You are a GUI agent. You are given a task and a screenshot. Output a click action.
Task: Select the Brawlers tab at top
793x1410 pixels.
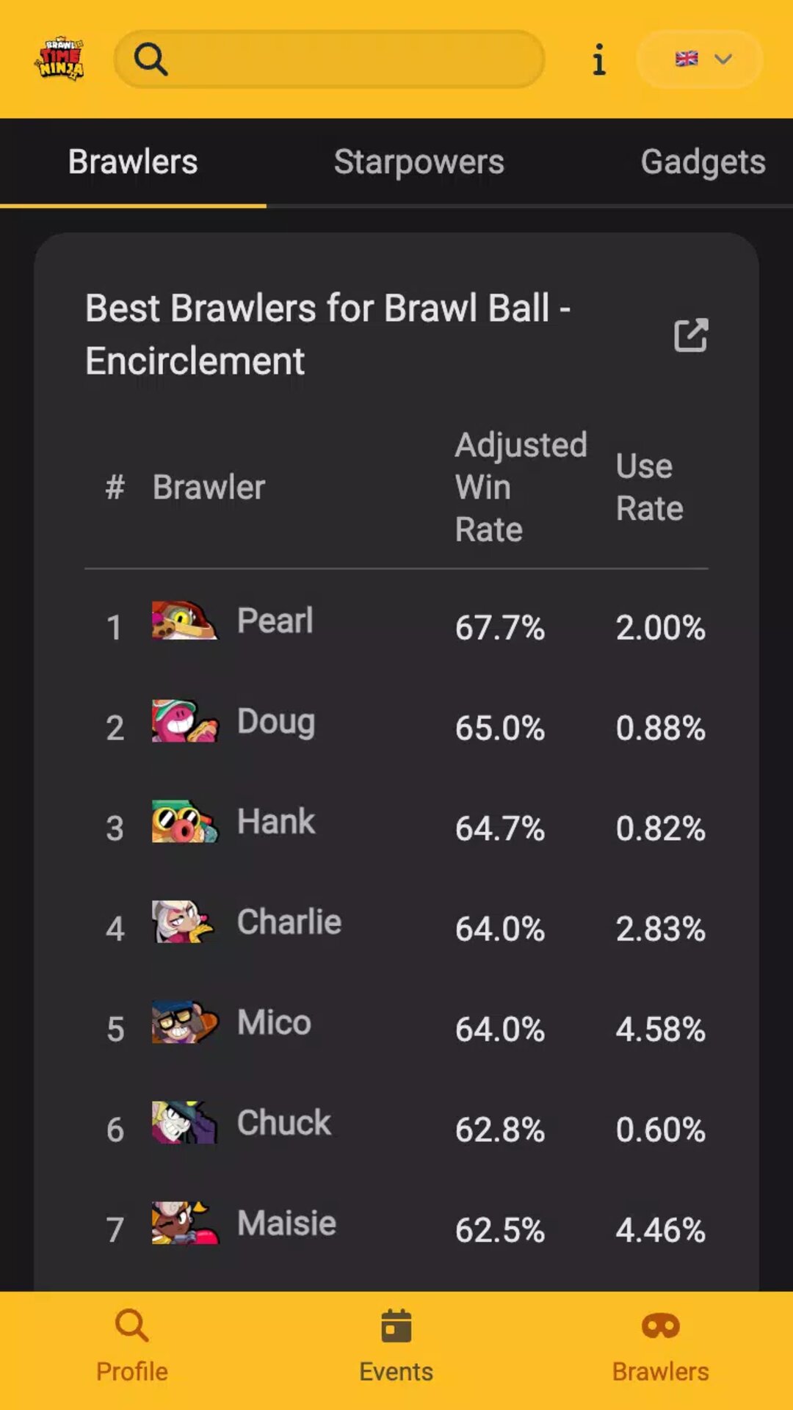tap(133, 162)
